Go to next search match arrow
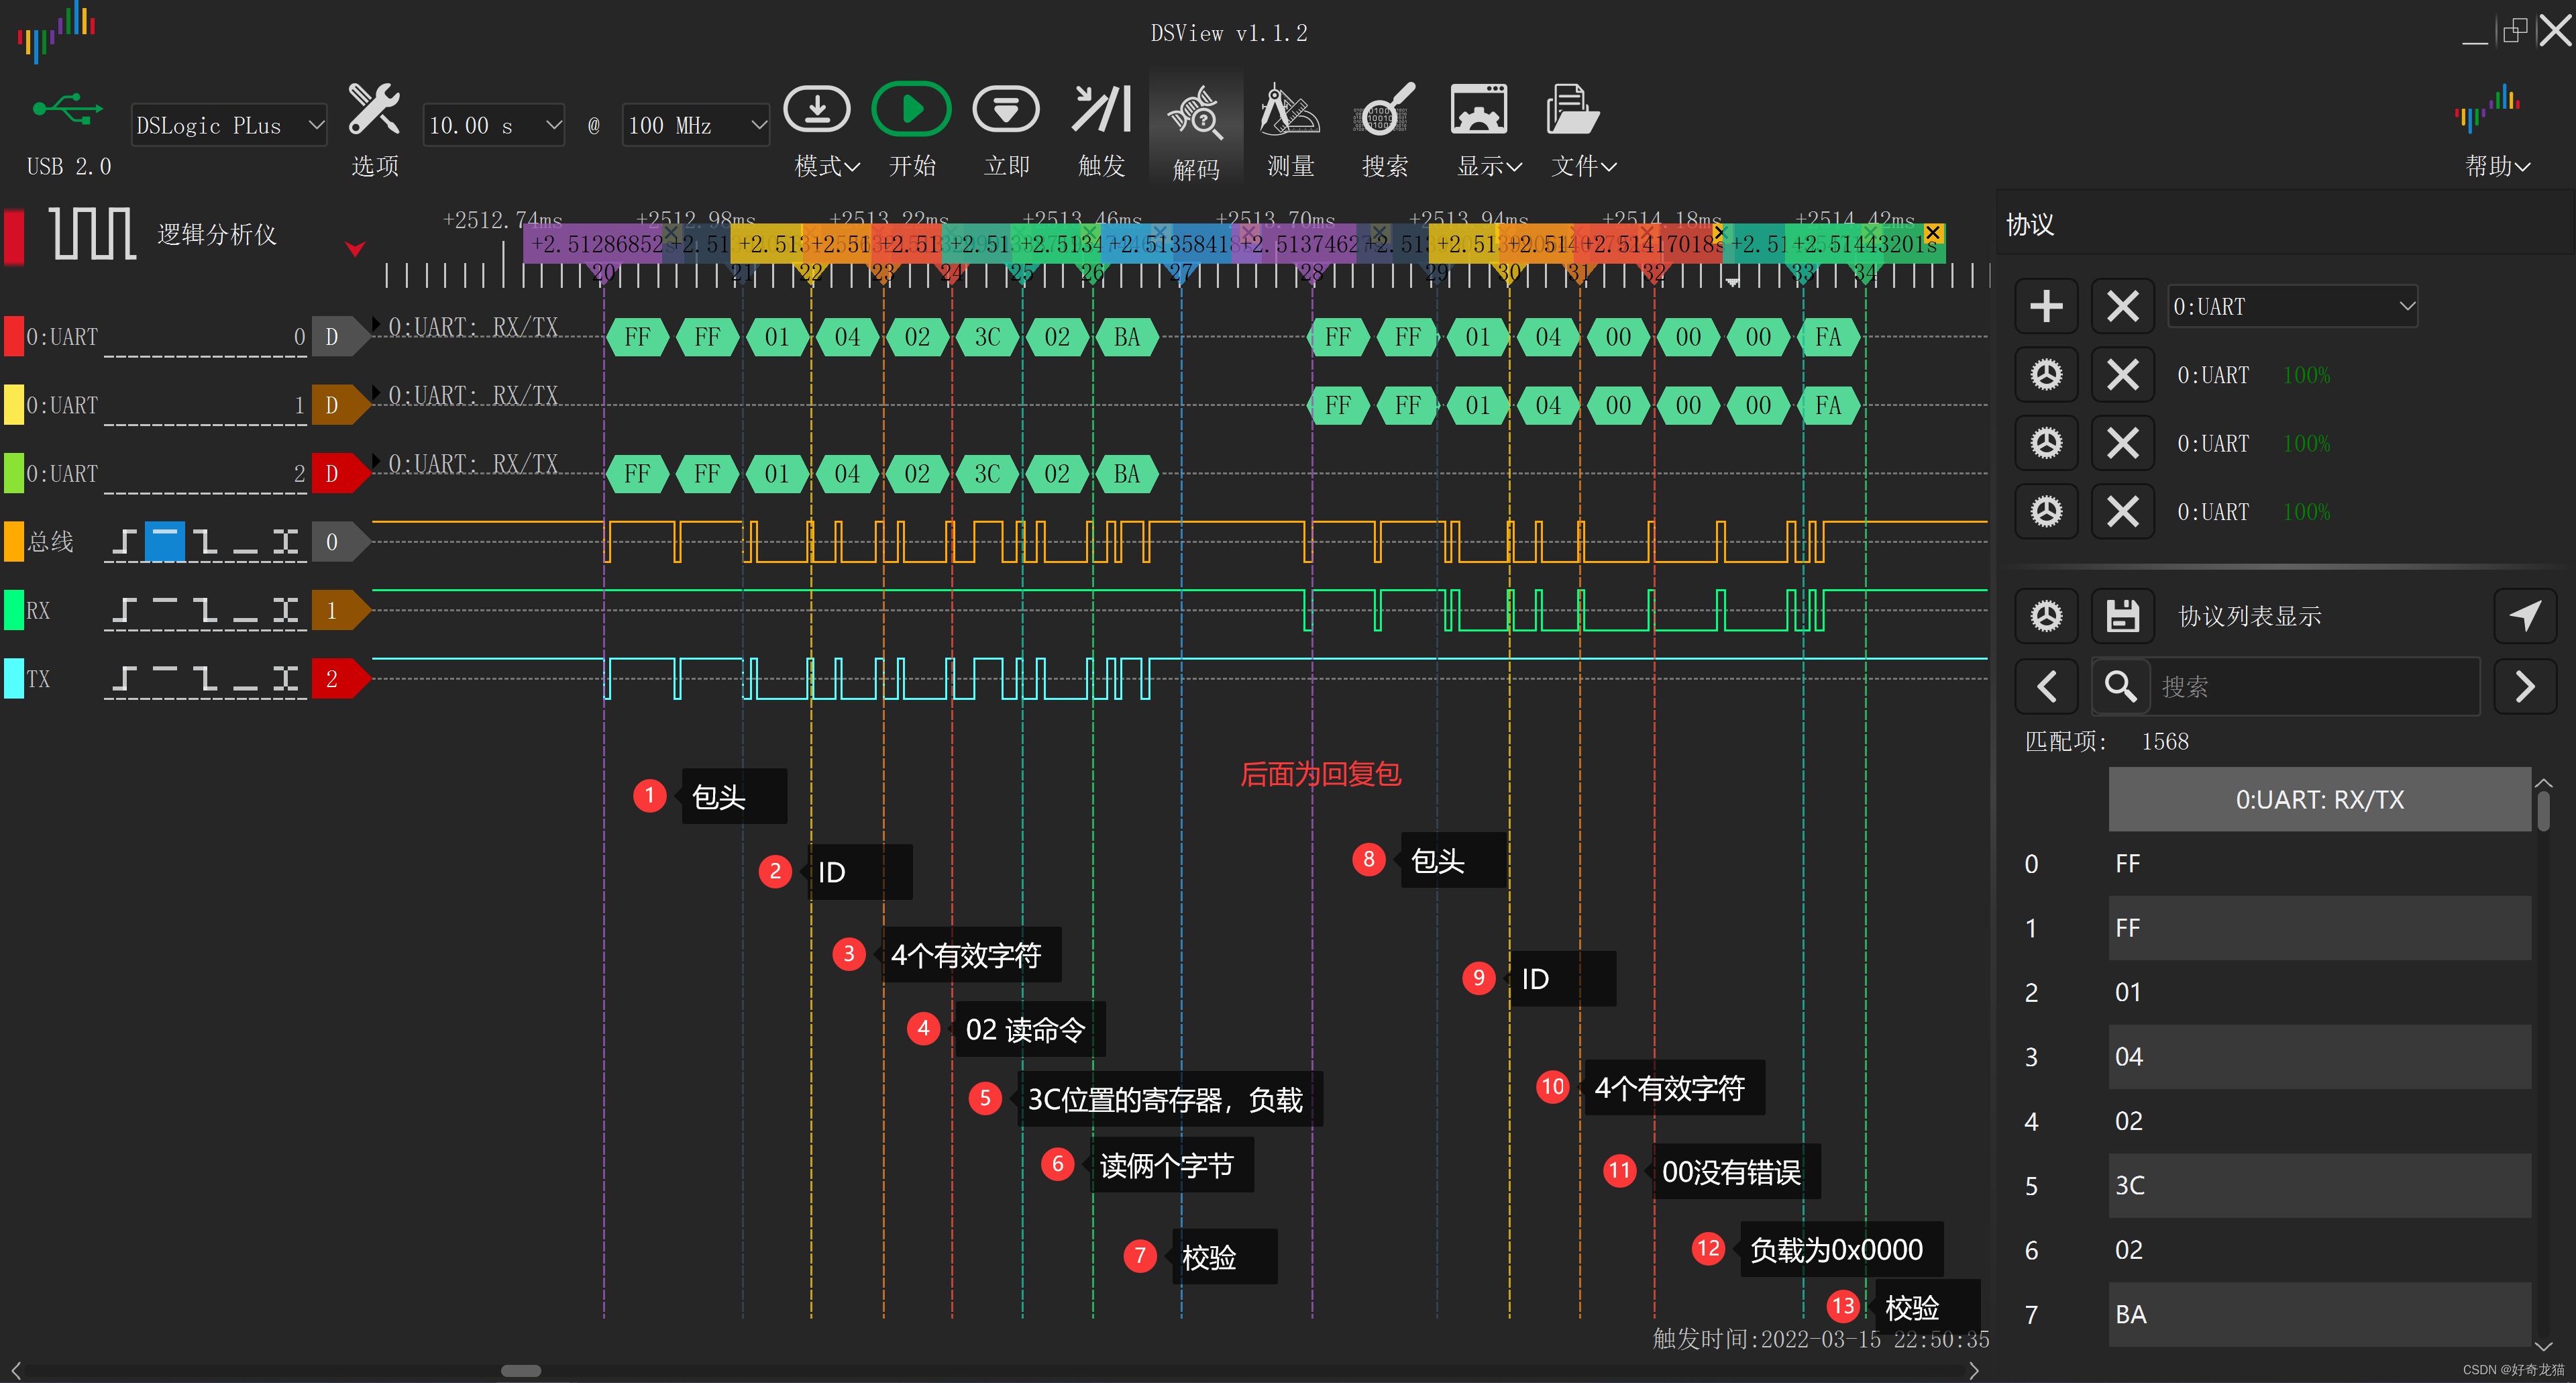The height and width of the screenshot is (1383, 2576). (2524, 686)
